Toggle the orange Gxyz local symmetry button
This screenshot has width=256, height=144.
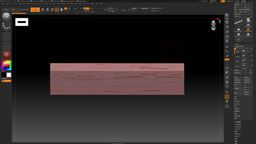pos(227,59)
